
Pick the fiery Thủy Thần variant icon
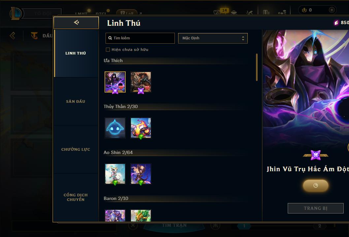click(141, 128)
